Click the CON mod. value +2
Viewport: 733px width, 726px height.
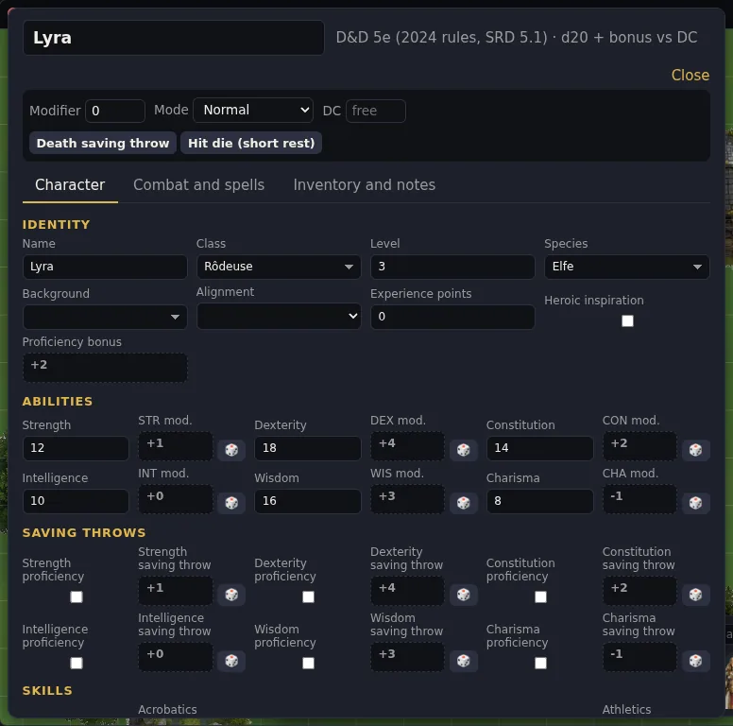click(639, 446)
